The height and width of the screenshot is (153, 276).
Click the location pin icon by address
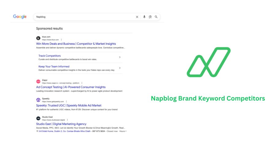click(37, 131)
